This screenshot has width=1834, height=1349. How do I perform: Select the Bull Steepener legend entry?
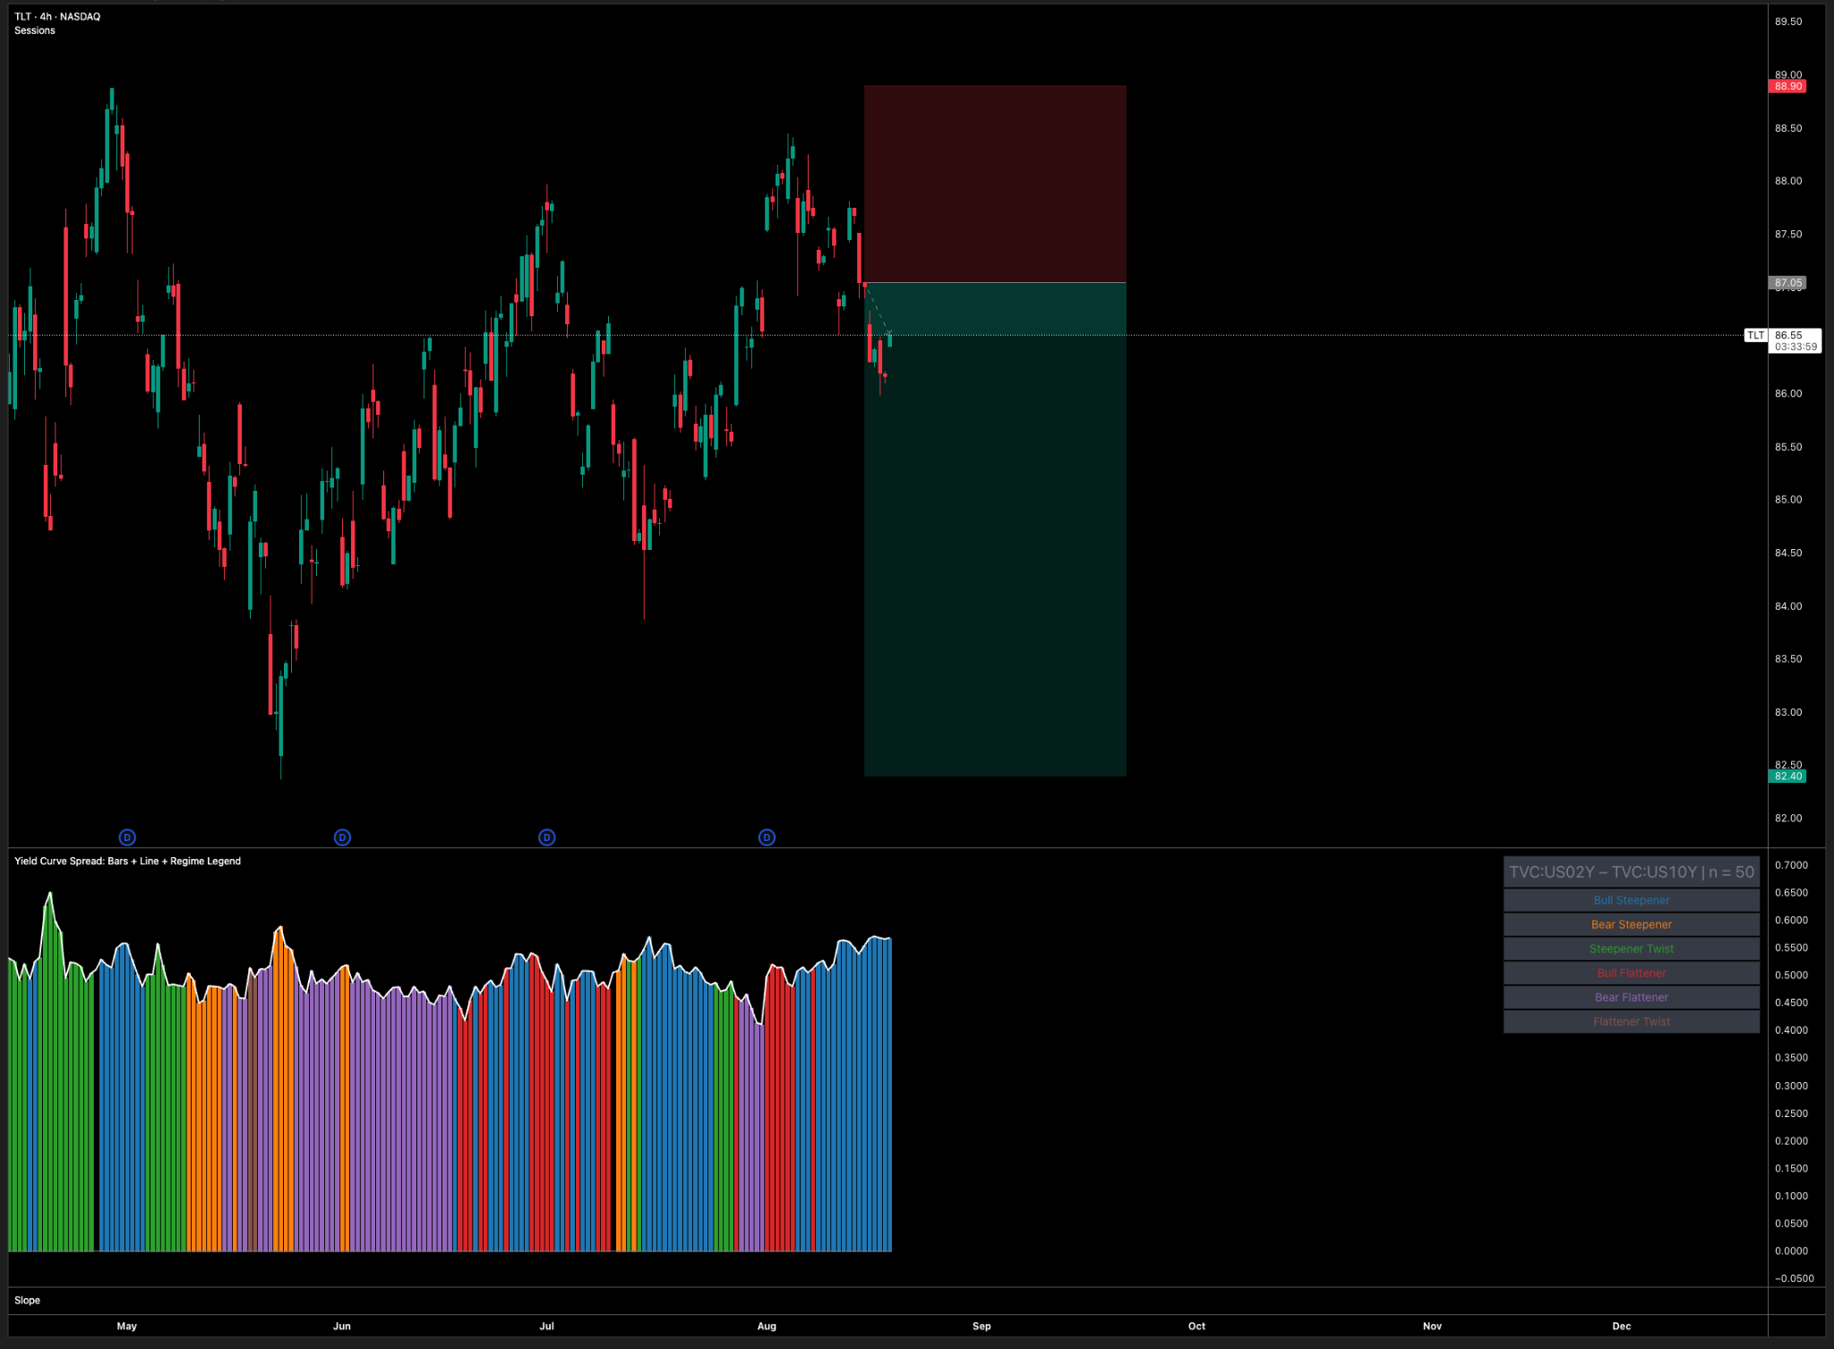(x=1631, y=900)
